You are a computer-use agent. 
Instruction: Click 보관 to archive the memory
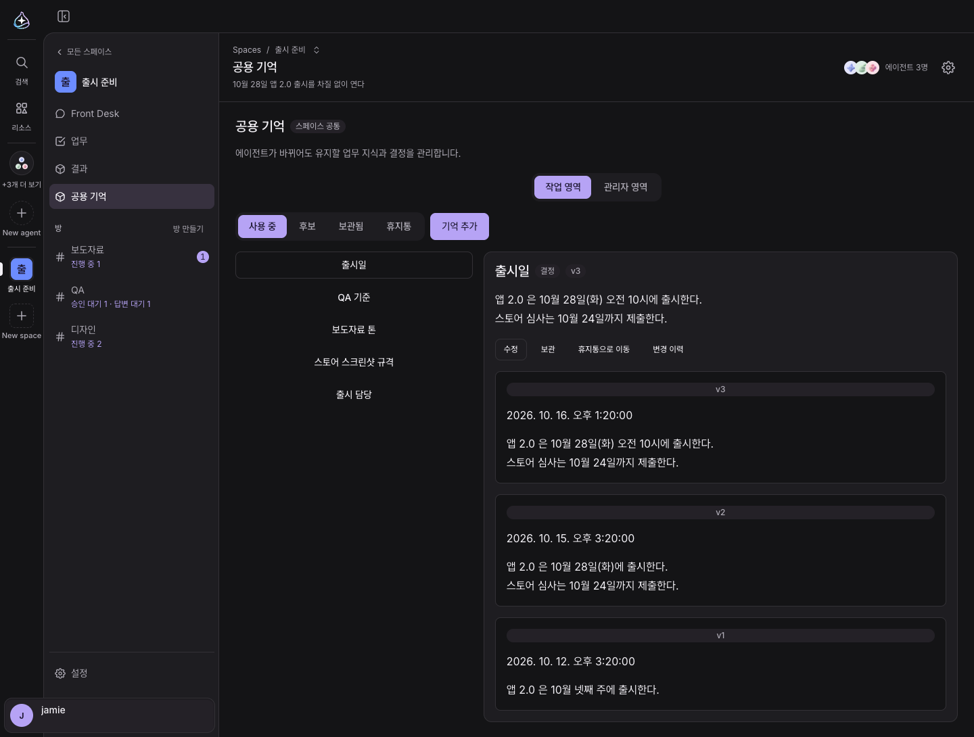548,350
